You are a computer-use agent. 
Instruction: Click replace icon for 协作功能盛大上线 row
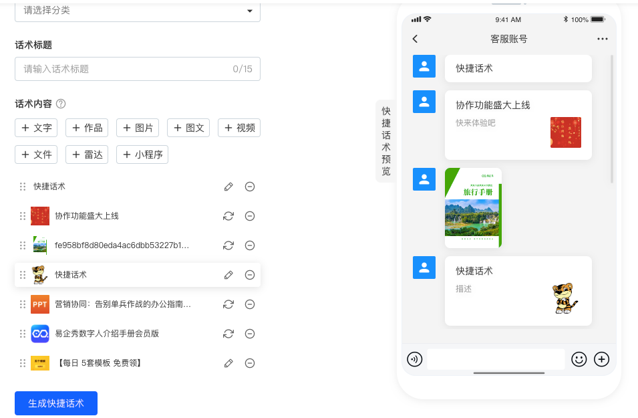pyautogui.click(x=228, y=216)
